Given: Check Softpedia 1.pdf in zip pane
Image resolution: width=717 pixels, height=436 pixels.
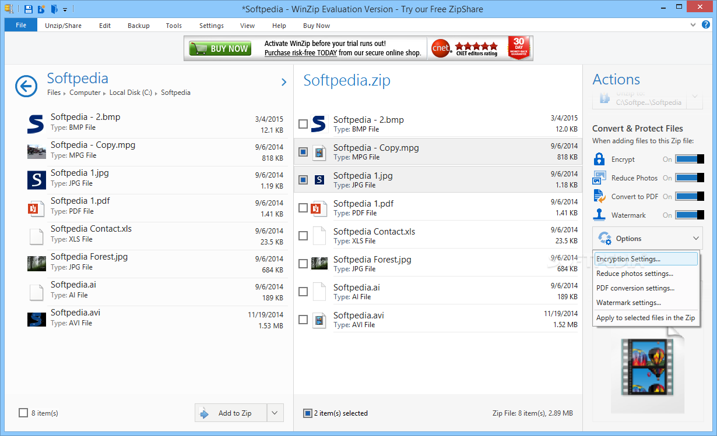Looking at the screenshot, I should tap(303, 208).
